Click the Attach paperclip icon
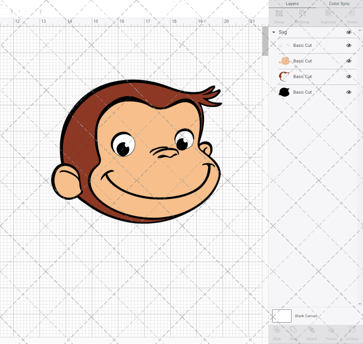Screen dimensions: 363x344 tap(311, 330)
